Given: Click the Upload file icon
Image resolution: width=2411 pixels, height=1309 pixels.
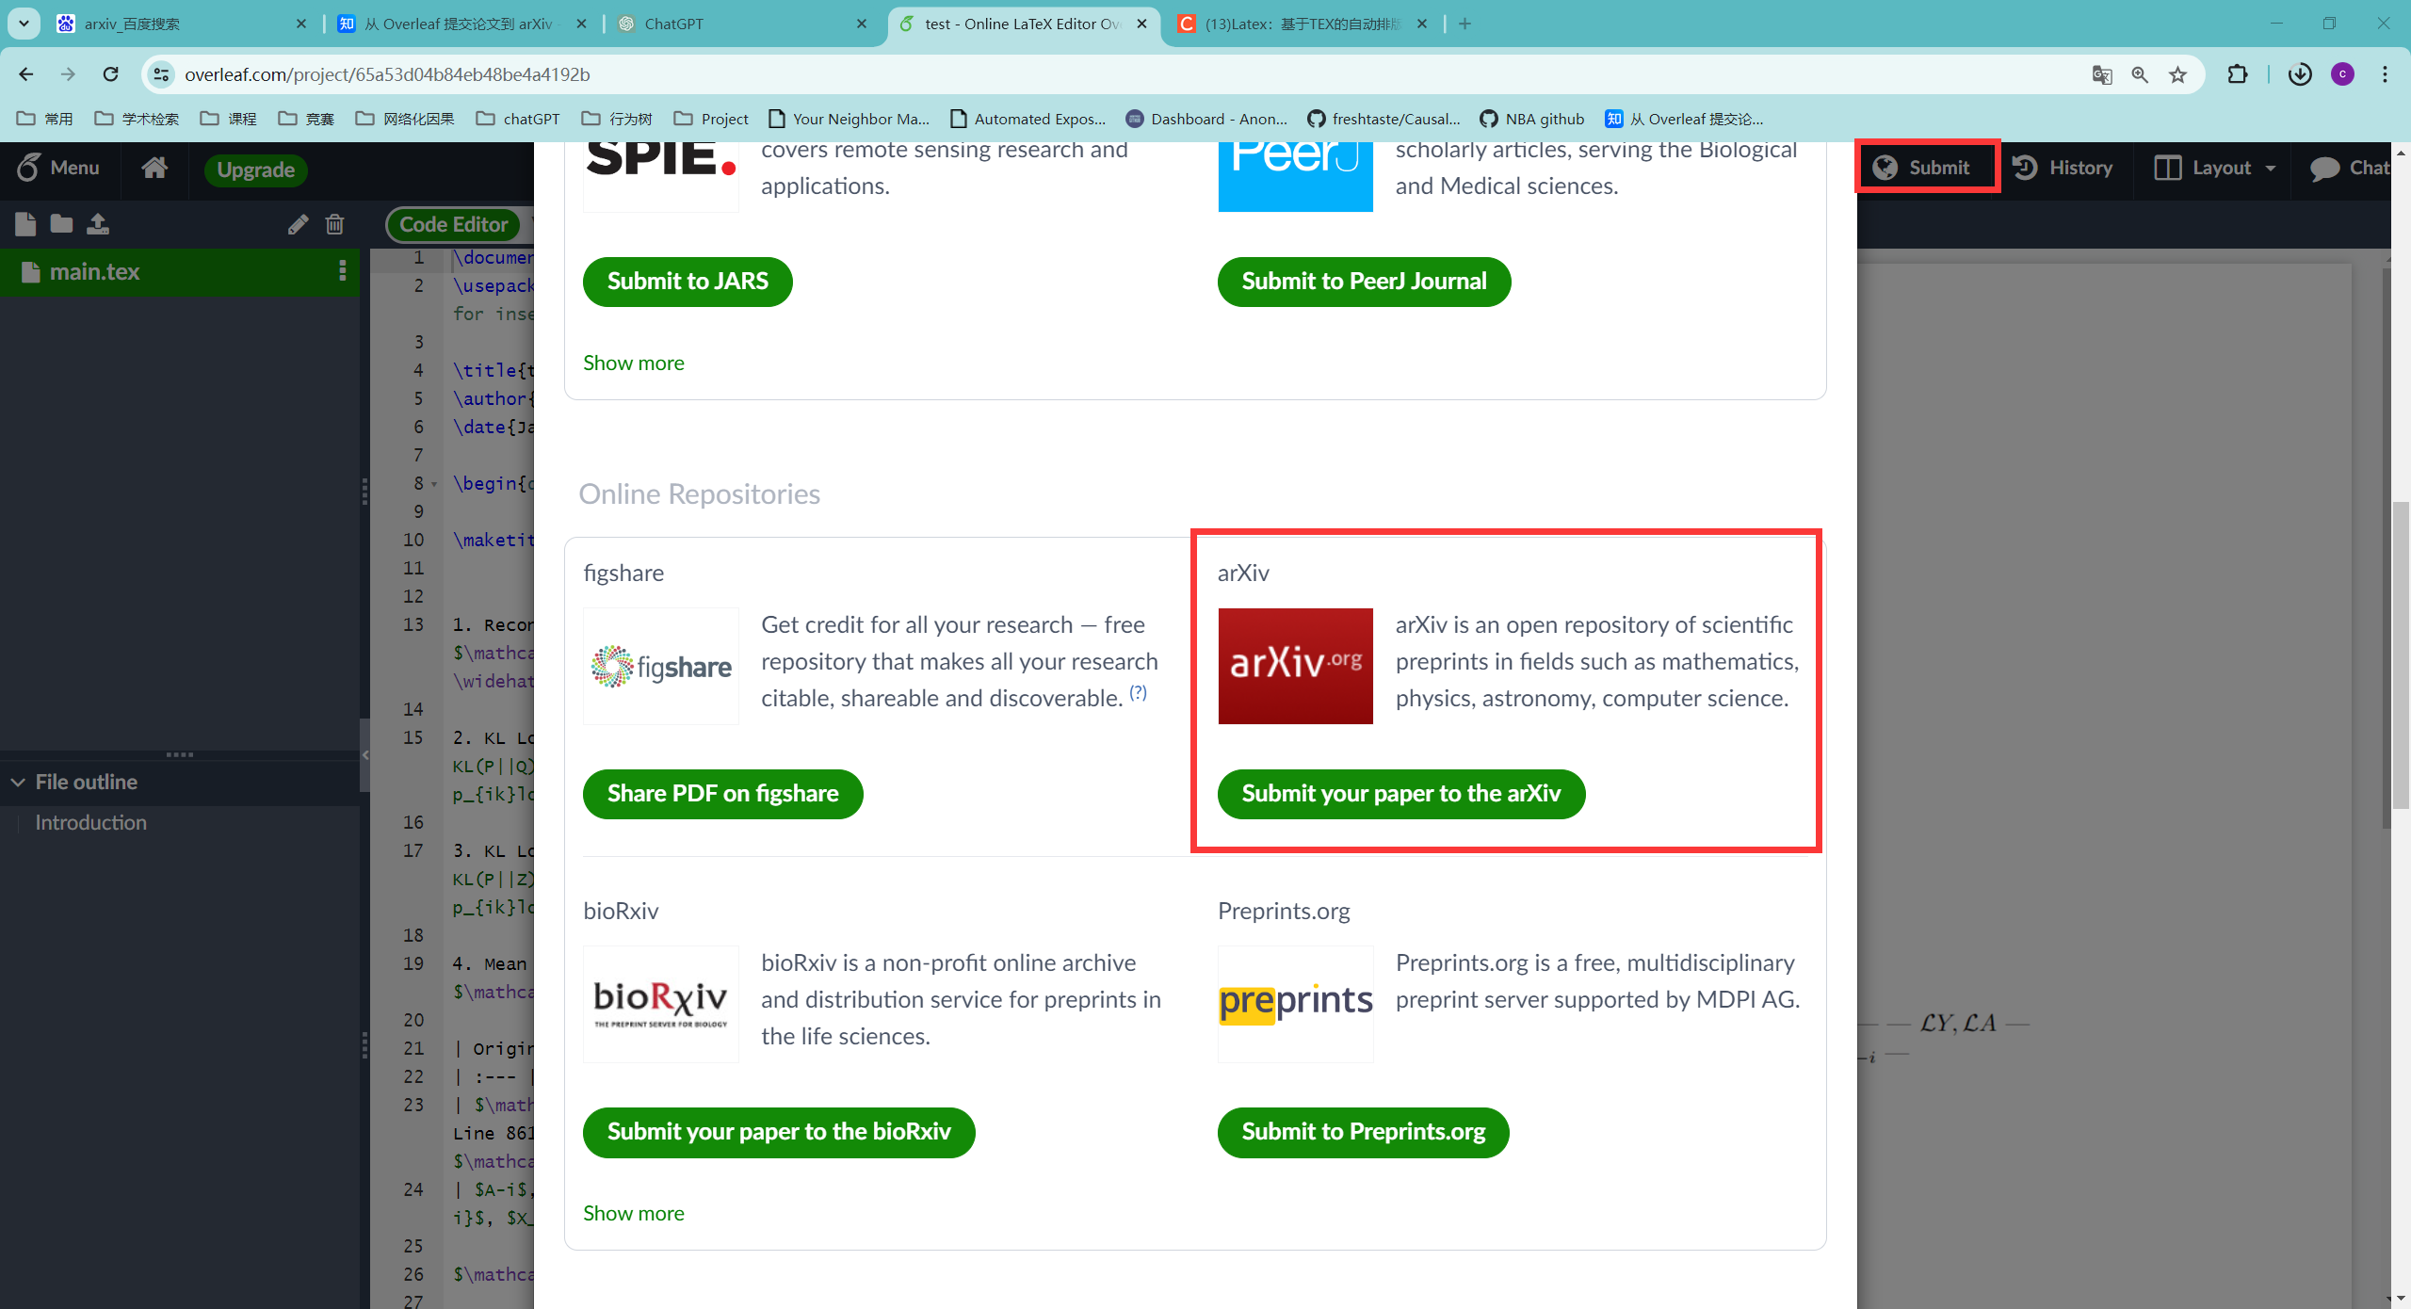Looking at the screenshot, I should point(97,224).
